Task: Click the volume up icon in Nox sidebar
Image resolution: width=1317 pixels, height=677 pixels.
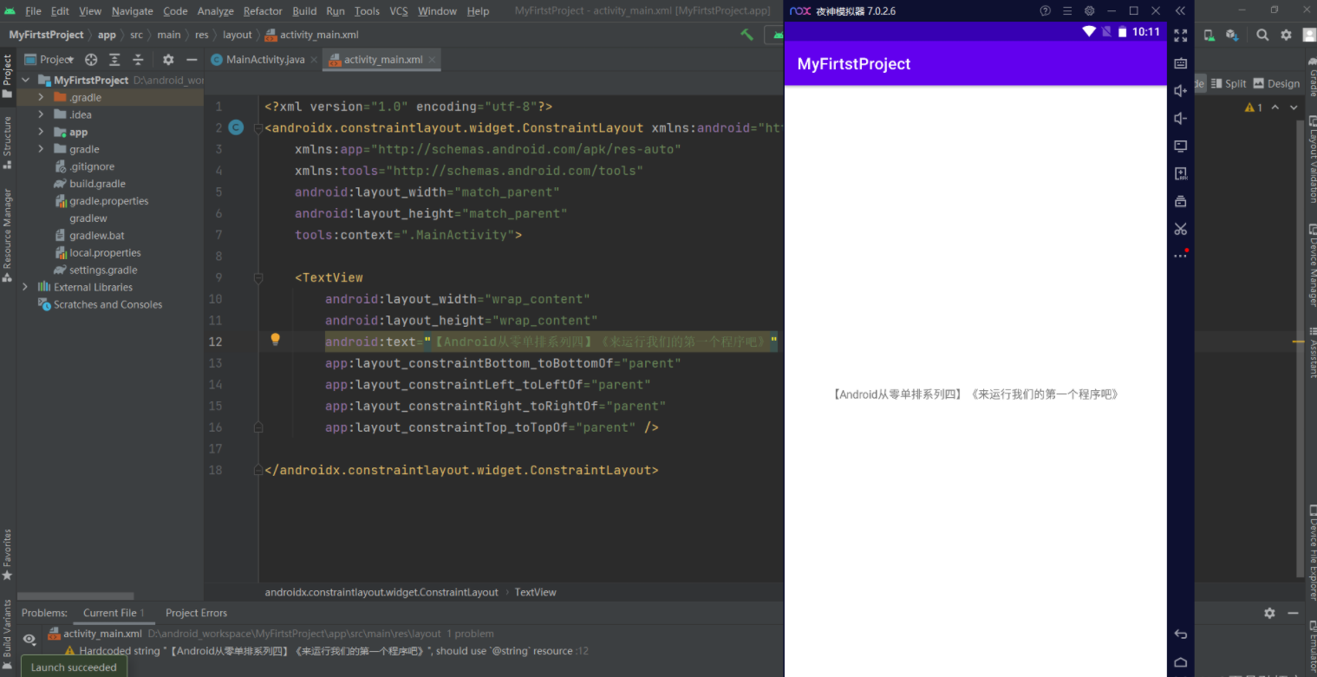Action: [x=1180, y=91]
